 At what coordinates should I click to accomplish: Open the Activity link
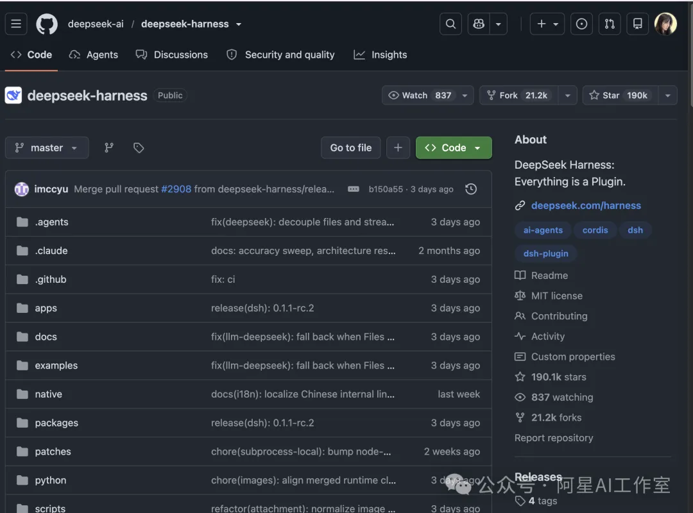click(540, 336)
